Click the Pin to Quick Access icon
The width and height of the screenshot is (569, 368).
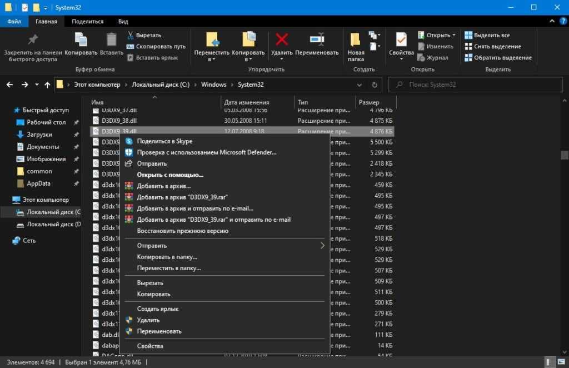coord(33,40)
